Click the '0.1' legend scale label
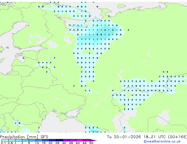Viewport: 187px width, 144px height. (x=3, y=143)
